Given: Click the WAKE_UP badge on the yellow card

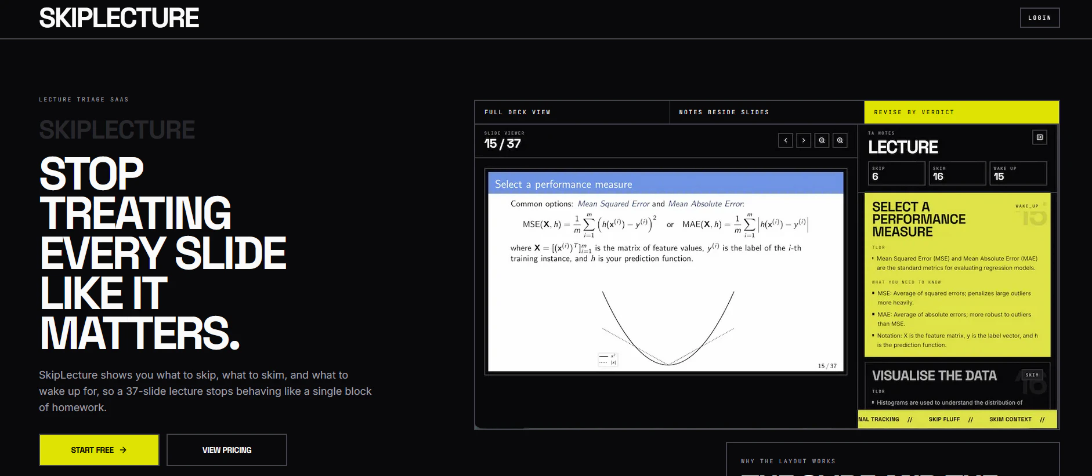Looking at the screenshot, I should [1027, 206].
